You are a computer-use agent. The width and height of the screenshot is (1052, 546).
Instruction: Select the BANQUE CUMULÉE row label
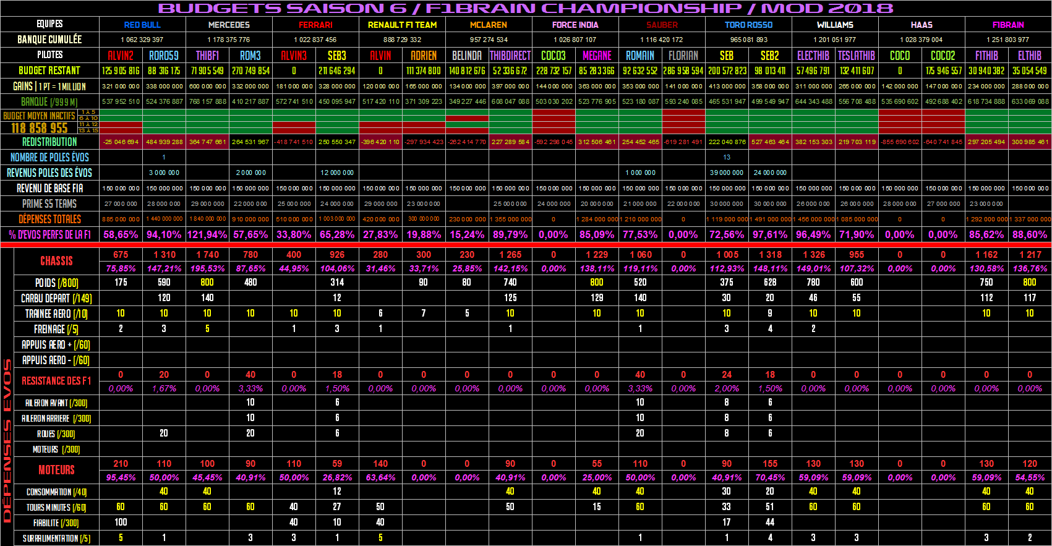point(49,40)
